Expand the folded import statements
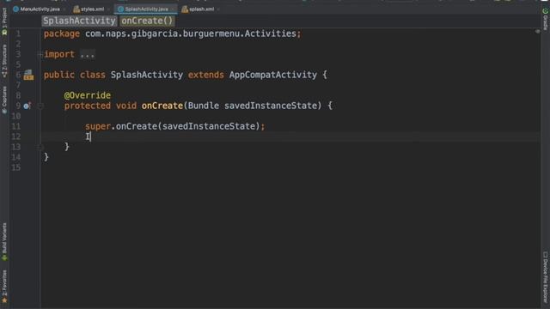Screen dimensions: 550x309 40,54
